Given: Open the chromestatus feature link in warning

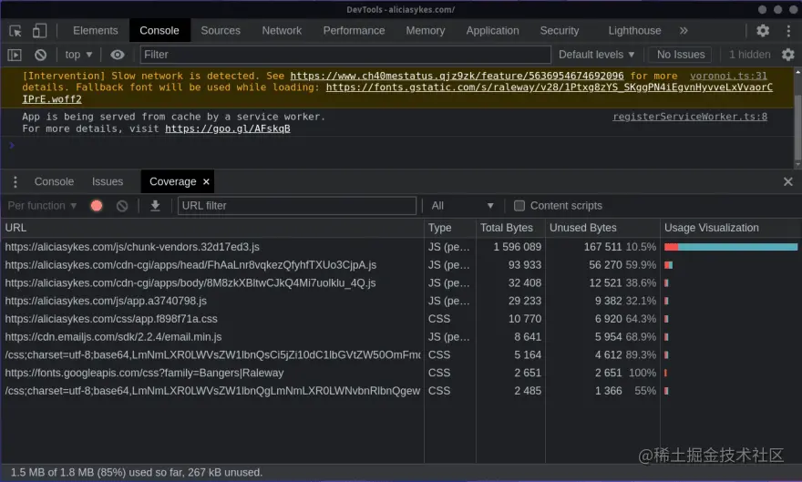Looking at the screenshot, I should click(457, 77).
